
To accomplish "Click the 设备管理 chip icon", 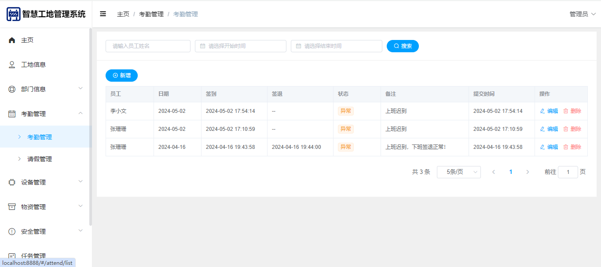I will pyautogui.click(x=12, y=182).
